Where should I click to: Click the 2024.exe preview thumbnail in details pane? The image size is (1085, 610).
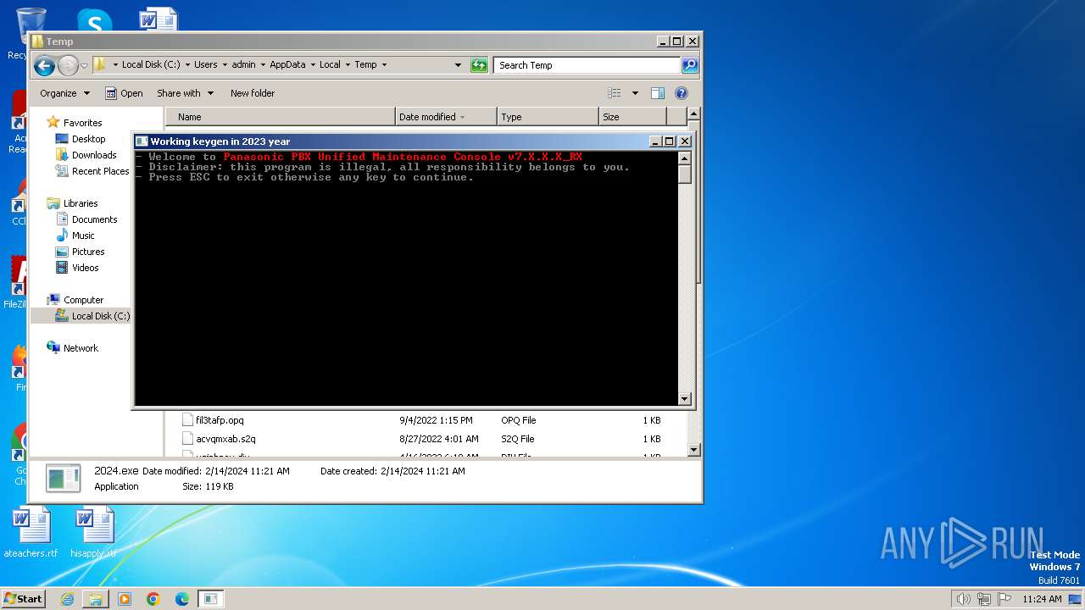tap(64, 479)
